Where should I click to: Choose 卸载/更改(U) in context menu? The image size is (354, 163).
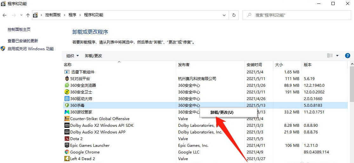[x=222, y=112]
